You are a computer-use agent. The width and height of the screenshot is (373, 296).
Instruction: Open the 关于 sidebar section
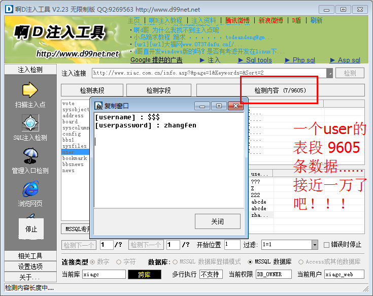(30, 277)
